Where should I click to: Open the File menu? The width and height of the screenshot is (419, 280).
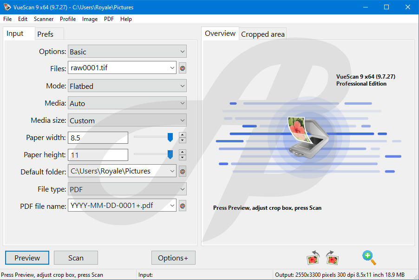click(x=7, y=19)
